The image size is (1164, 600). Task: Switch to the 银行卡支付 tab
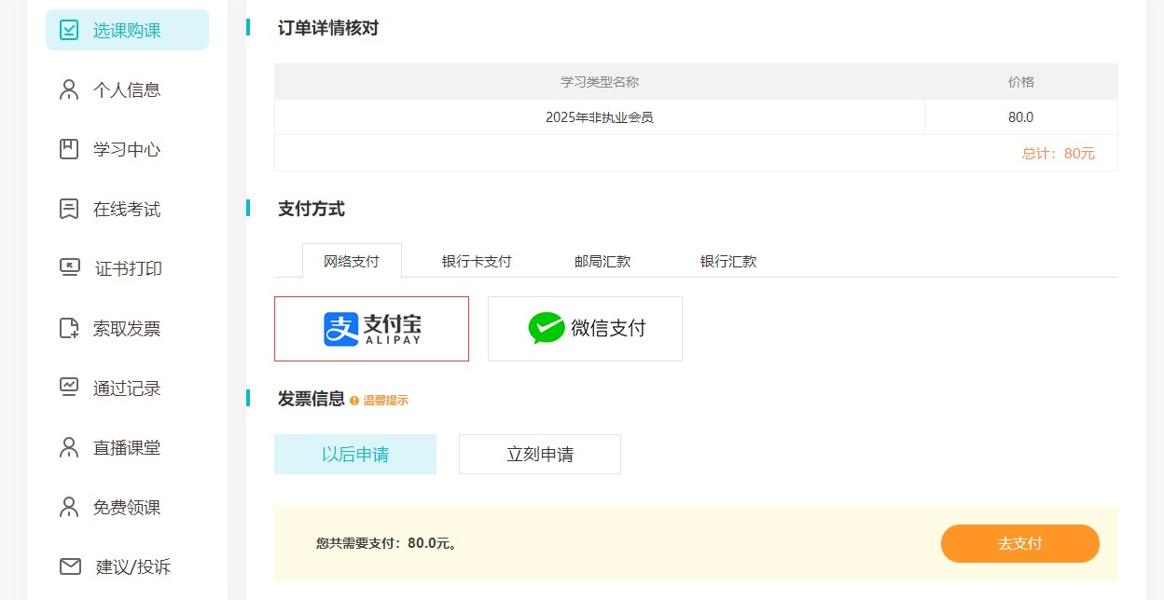click(477, 261)
